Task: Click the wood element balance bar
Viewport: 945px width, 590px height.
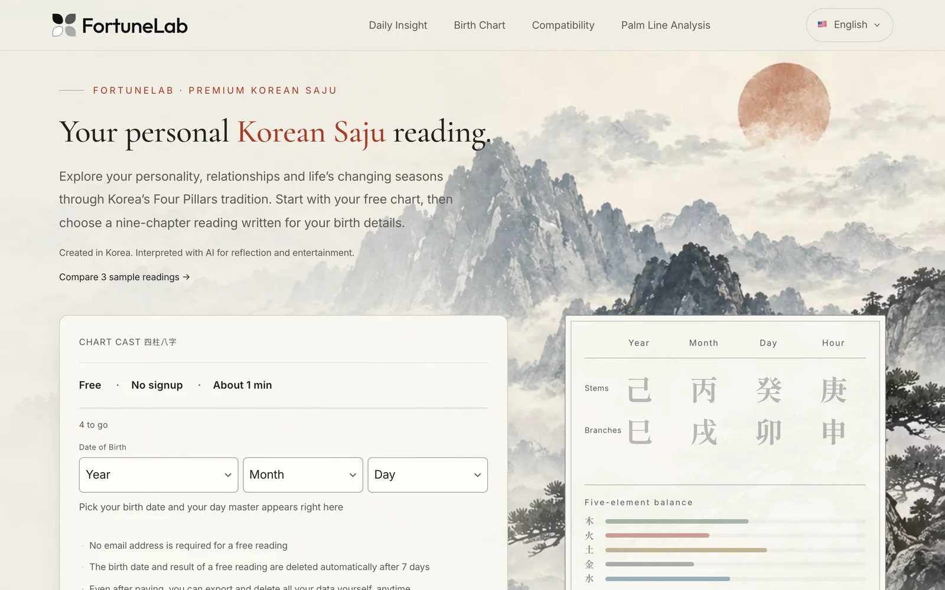Action: (x=736, y=522)
